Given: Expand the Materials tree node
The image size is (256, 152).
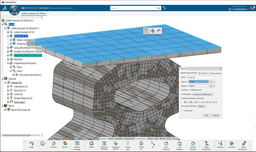Looking at the screenshot, I should pos(8,59).
